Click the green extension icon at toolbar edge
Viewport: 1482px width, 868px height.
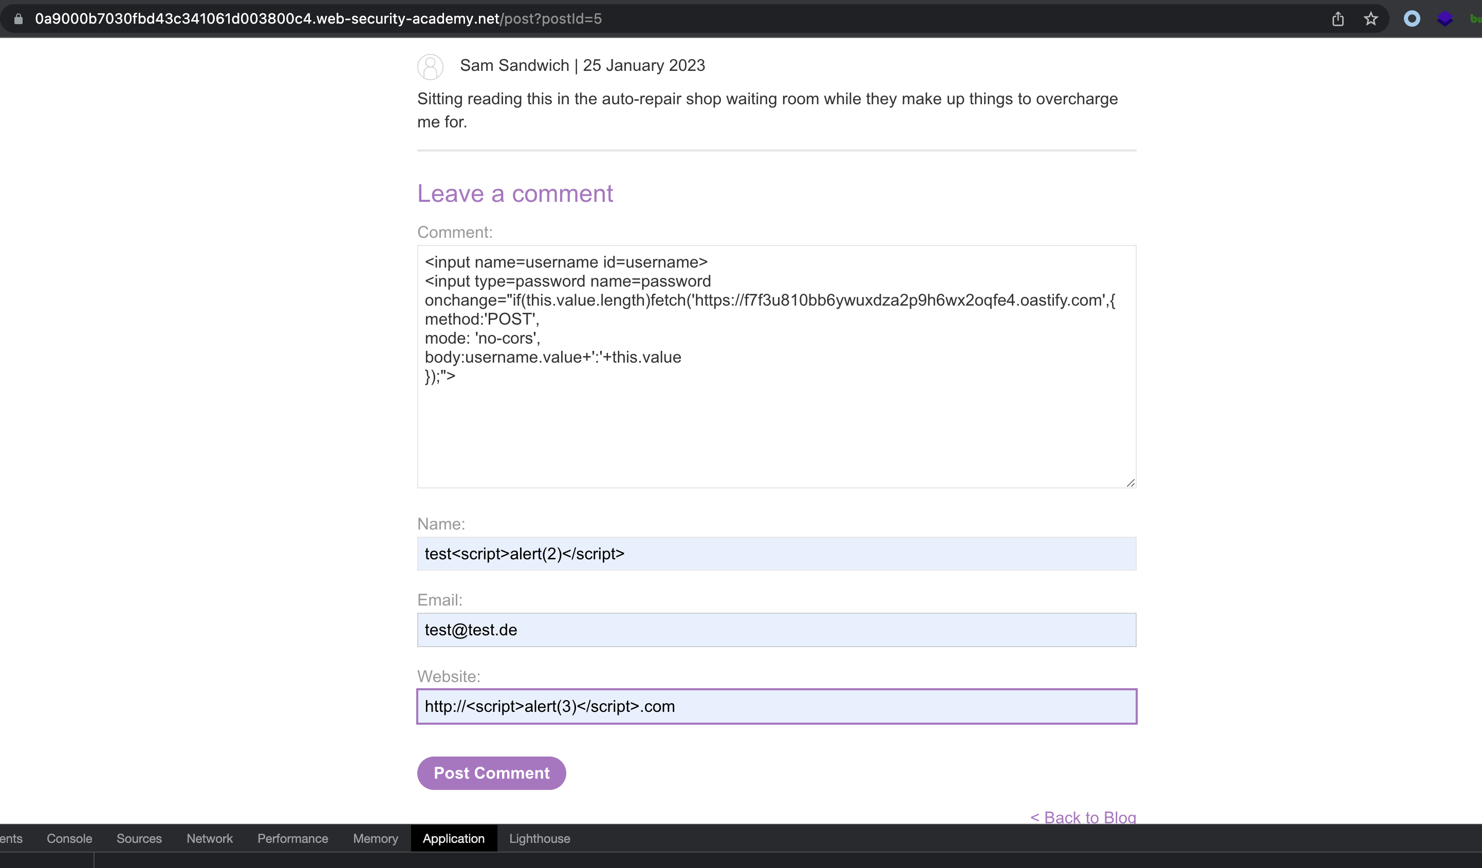coord(1476,19)
